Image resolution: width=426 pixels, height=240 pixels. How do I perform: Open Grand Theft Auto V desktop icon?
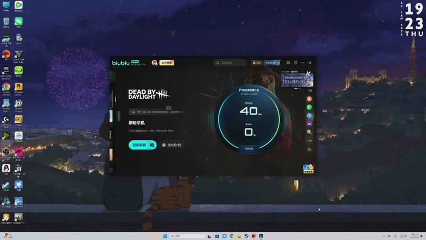click(x=19, y=57)
